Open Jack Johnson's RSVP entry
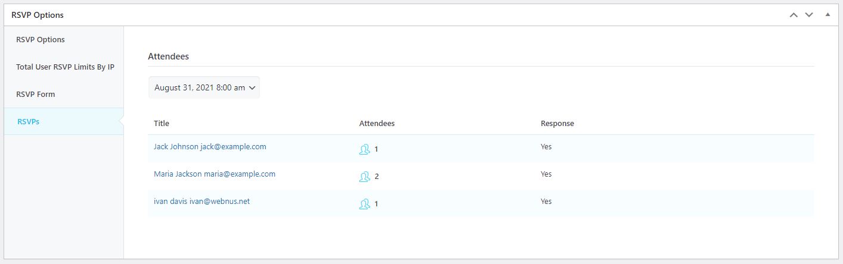The width and height of the screenshot is (843, 264). click(x=210, y=147)
